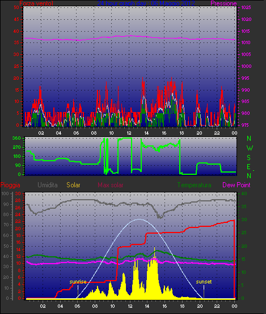
Task: Select the green 'Temperatura' legend label
Action: click(x=194, y=185)
